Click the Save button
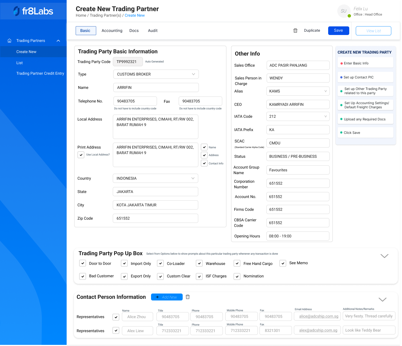 pyautogui.click(x=338, y=31)
